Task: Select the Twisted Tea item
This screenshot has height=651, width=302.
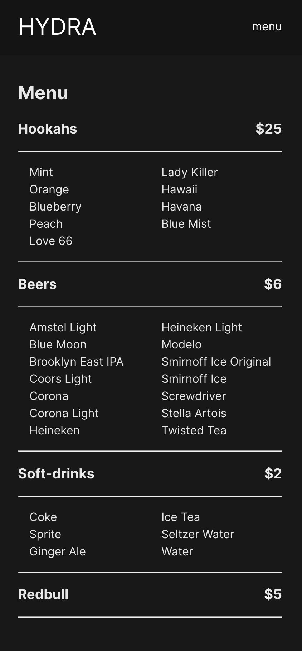Action: point(194,430)
